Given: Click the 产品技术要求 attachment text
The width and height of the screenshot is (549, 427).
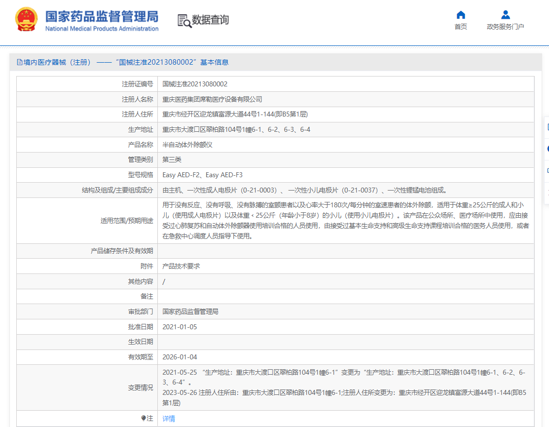Looking at the screenshot, I should pyautogui.click(x=181, y=266).
